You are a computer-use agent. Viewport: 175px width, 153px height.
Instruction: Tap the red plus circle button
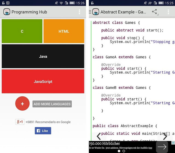(x=22, y=104)
